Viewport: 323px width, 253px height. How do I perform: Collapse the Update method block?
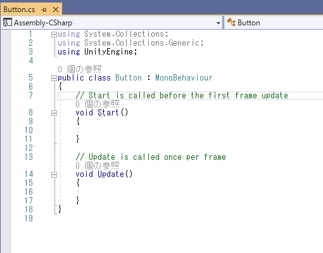tap(54, 175)
